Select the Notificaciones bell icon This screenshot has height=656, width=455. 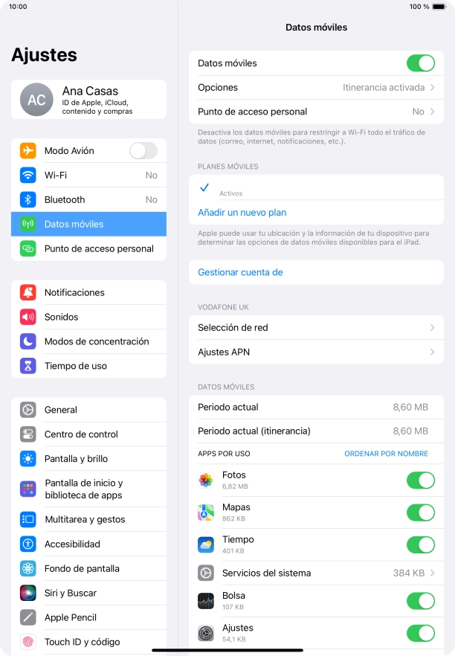pos(28,292)
